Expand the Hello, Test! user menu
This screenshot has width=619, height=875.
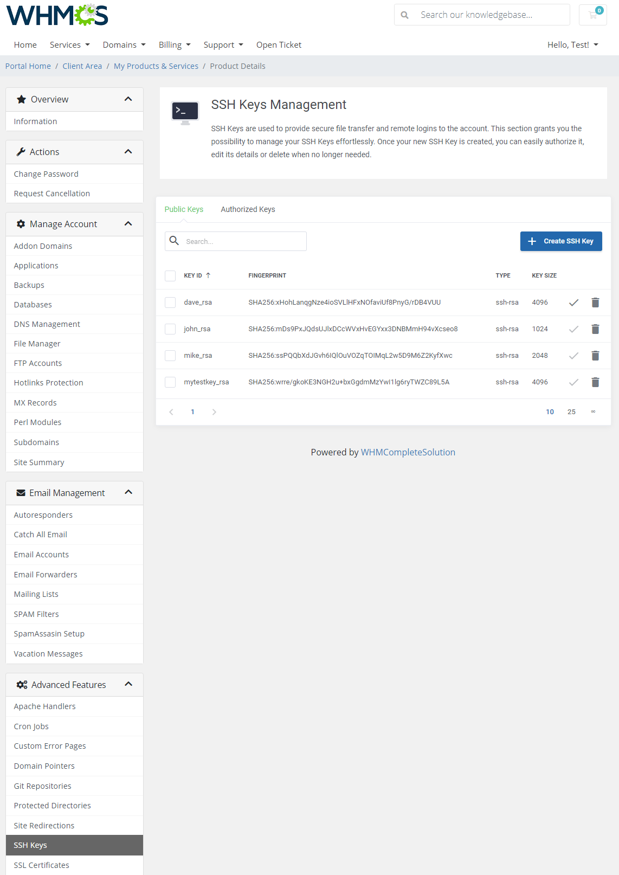click(572, 45)
